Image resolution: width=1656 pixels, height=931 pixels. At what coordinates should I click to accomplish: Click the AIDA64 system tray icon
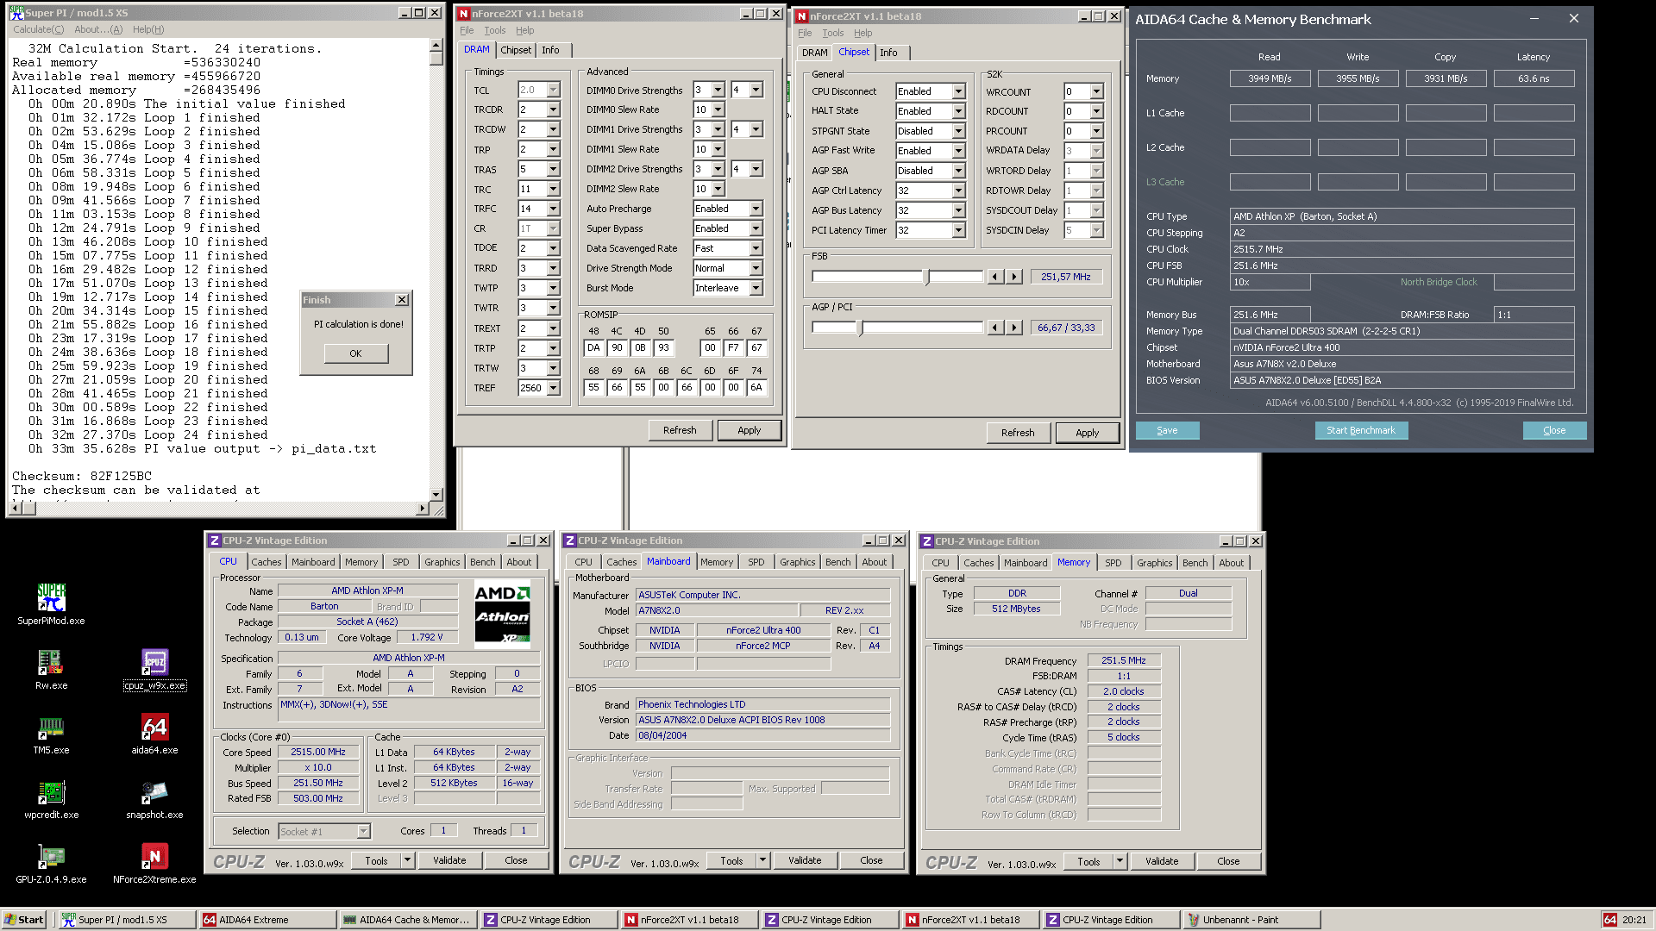(x=1609, y=920)
